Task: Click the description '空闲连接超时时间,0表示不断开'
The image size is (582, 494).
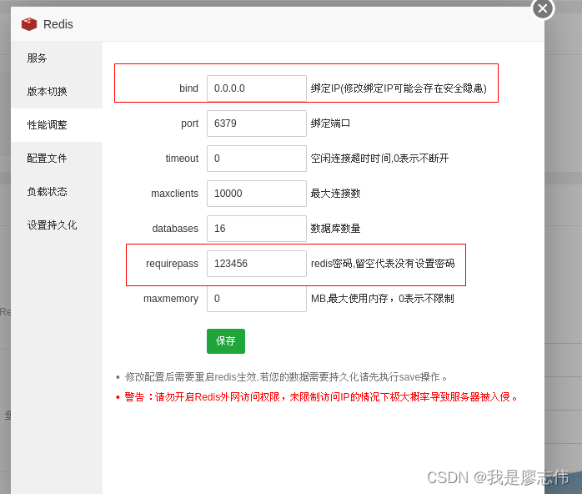Action: (x=379, y=159)
